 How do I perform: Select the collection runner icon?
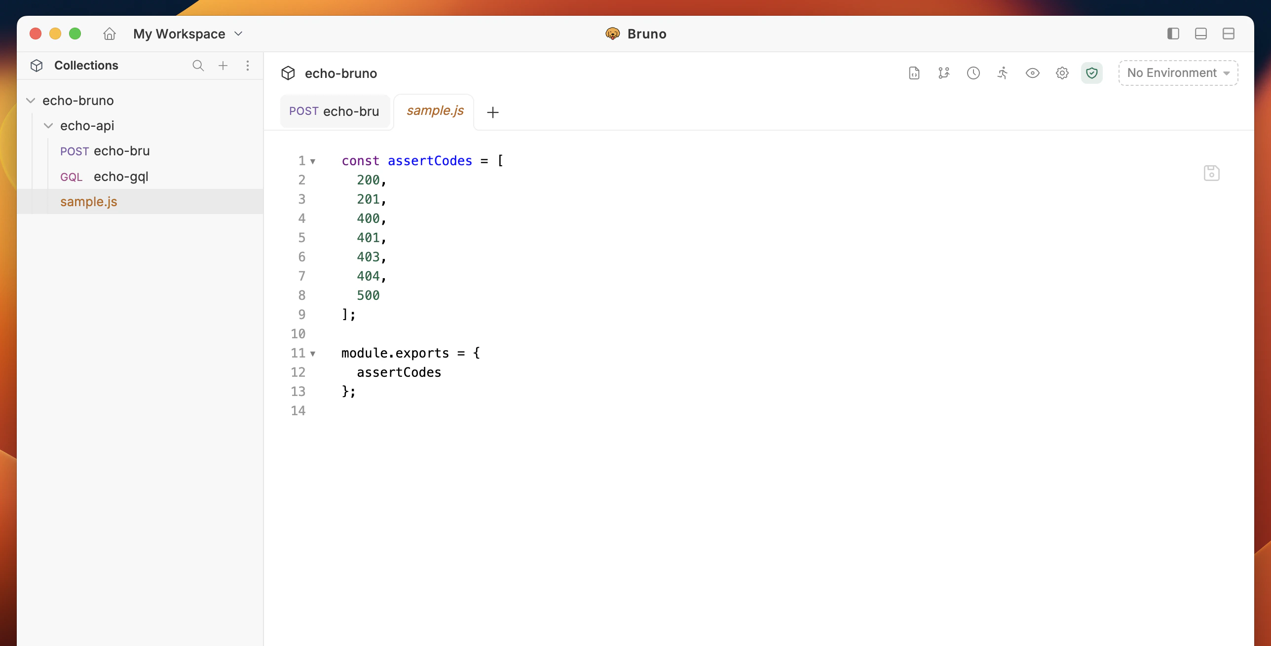pos(1003,73)
